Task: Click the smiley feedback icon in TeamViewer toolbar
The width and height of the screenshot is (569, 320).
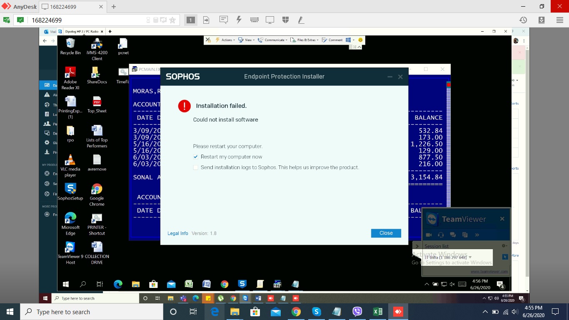Action: pos(361,40)
